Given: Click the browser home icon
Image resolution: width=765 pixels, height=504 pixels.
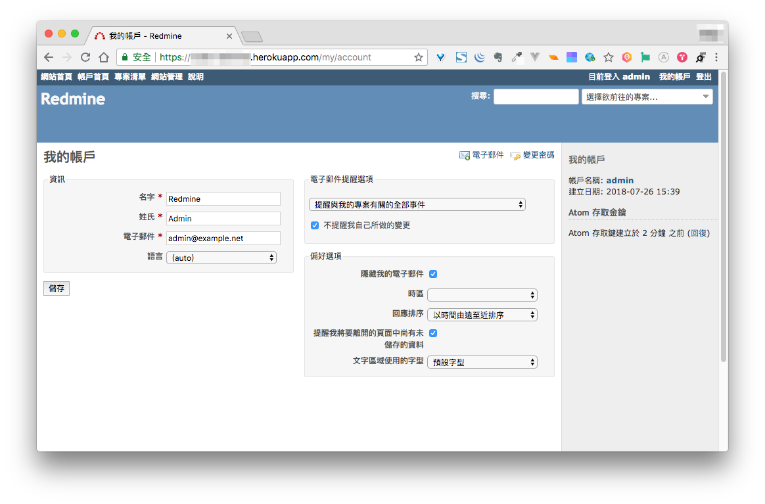Looking at the screenshot, I should (x=104, y=57).
